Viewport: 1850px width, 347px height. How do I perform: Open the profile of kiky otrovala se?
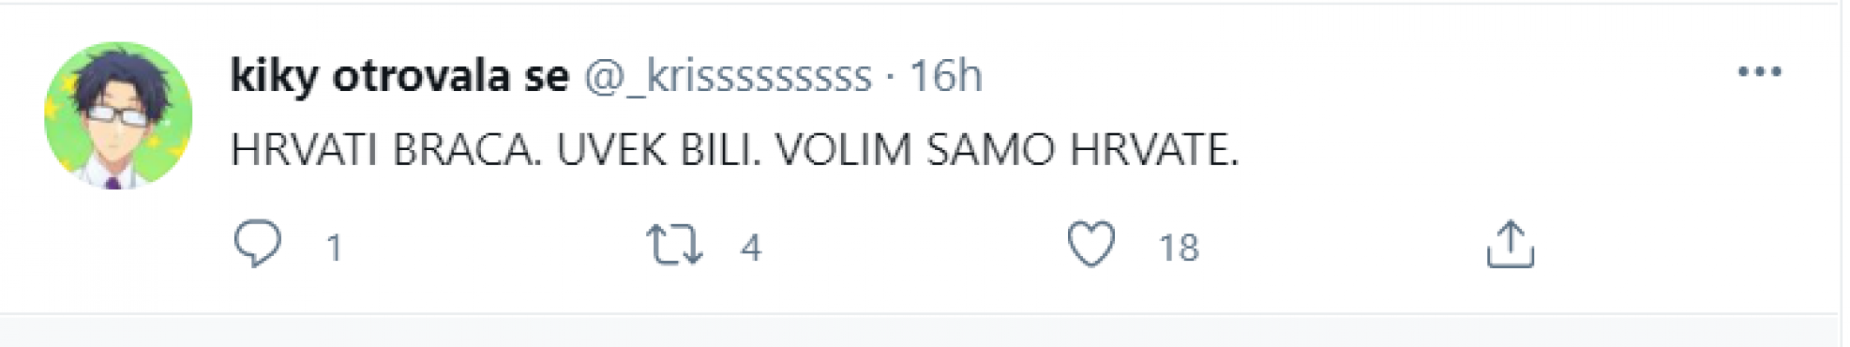399,76
